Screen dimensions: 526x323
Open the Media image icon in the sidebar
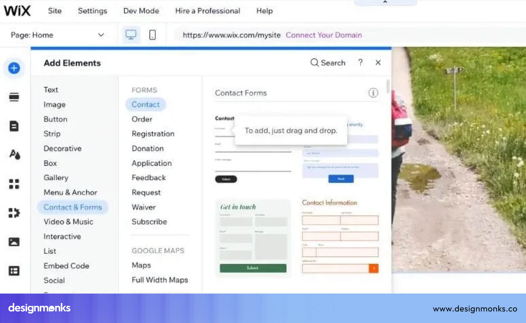click(x=14, y=242)
